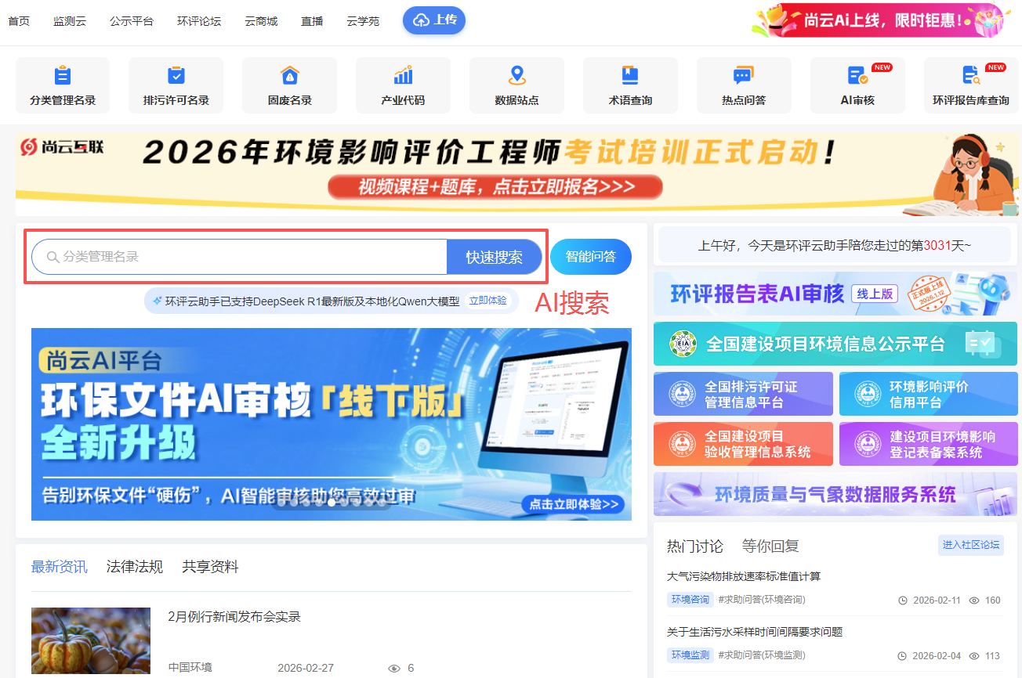1022x678 pixels.
Task: Select the 等你回复 discussion tab
Action: [770, 546]
